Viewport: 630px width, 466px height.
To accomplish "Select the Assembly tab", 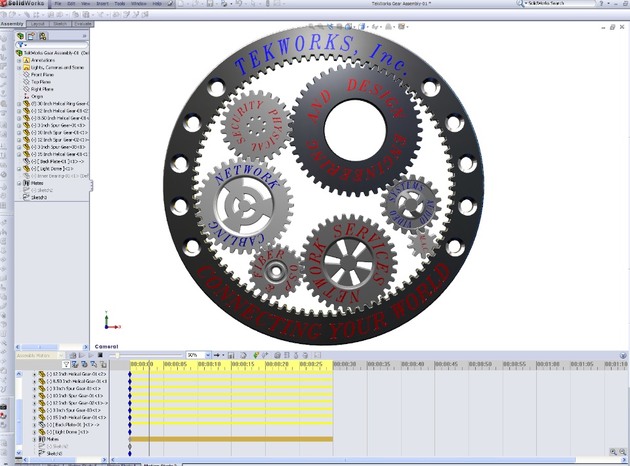I will [x=12, y=24].
